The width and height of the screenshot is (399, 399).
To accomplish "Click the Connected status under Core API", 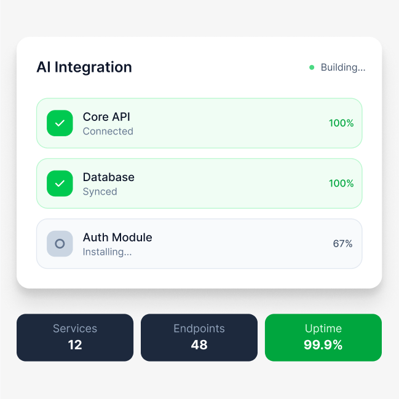I will pyautogui.click(x=108, y=131).
